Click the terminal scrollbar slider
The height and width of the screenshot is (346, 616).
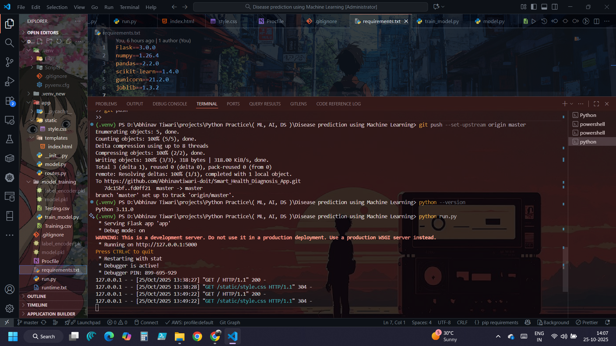click(x=565, y=269)
